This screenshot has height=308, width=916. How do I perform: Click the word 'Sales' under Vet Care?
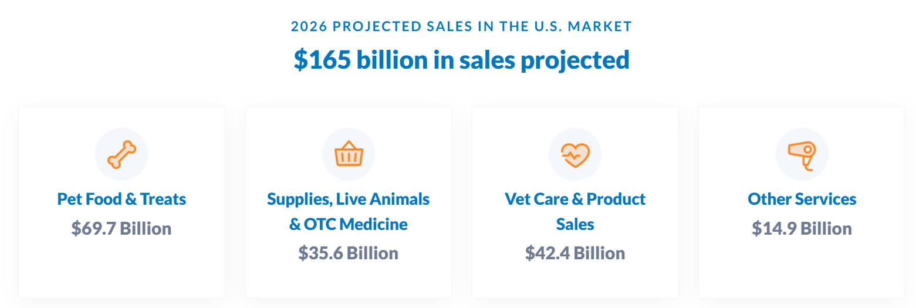coord(575,225)
